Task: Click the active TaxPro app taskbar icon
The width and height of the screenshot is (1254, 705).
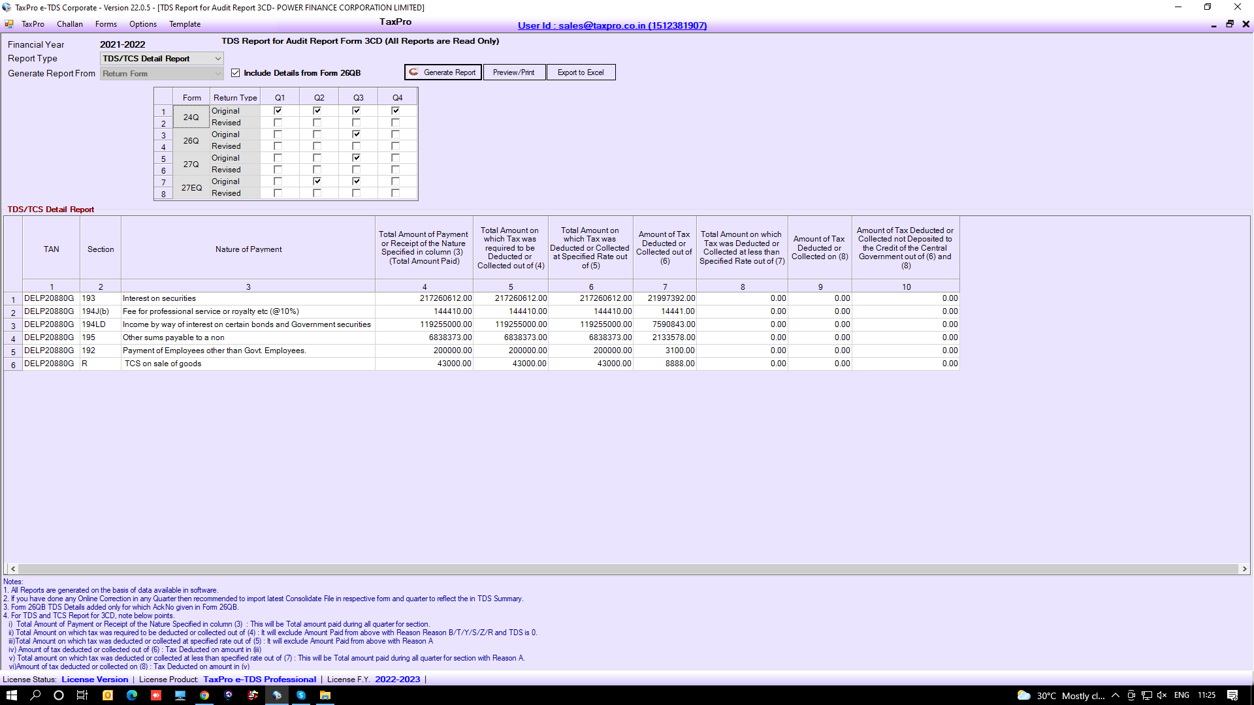Action: pos(277,695)
